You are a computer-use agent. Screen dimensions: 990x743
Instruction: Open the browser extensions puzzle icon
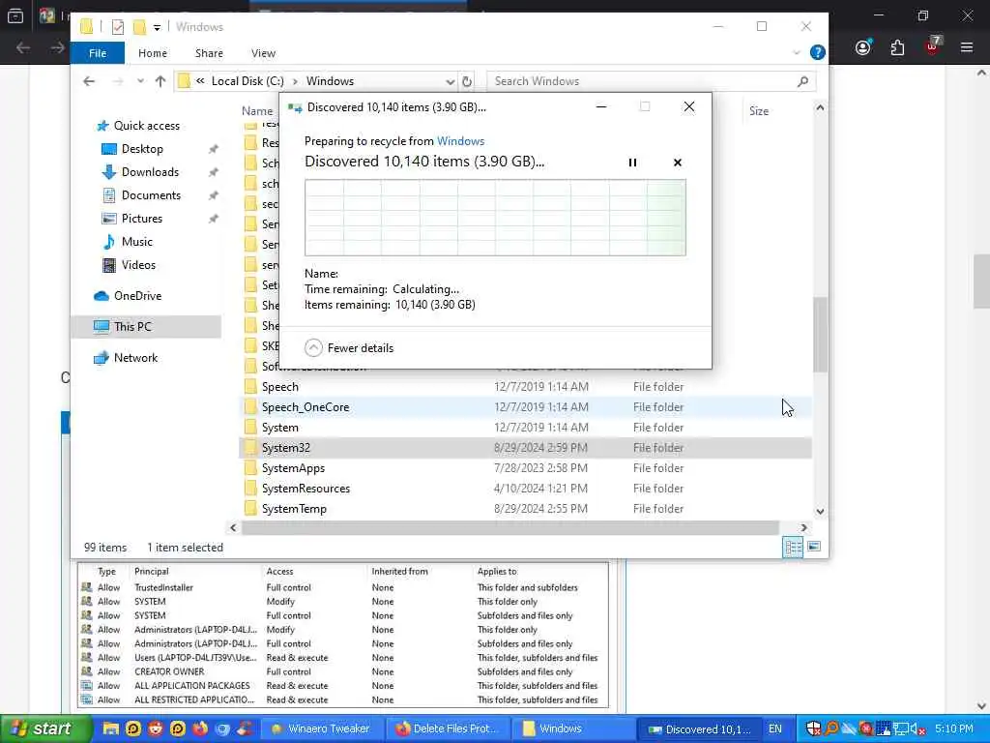tap(897, 47)
